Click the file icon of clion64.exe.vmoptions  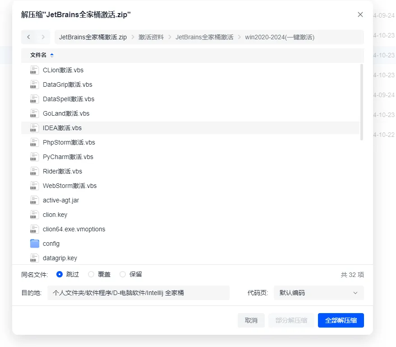pos(34,229)
